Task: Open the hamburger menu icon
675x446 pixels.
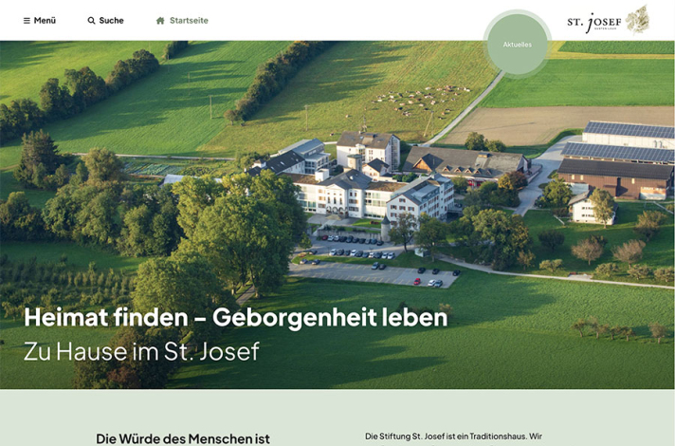Action: 27,21
